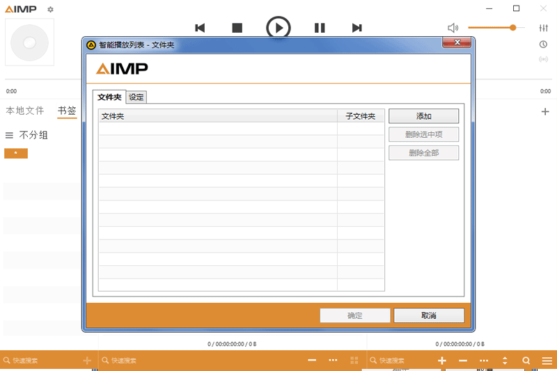Click the 添加 button
The width and height of the screenshot is (557, 371).
point(423,116)
